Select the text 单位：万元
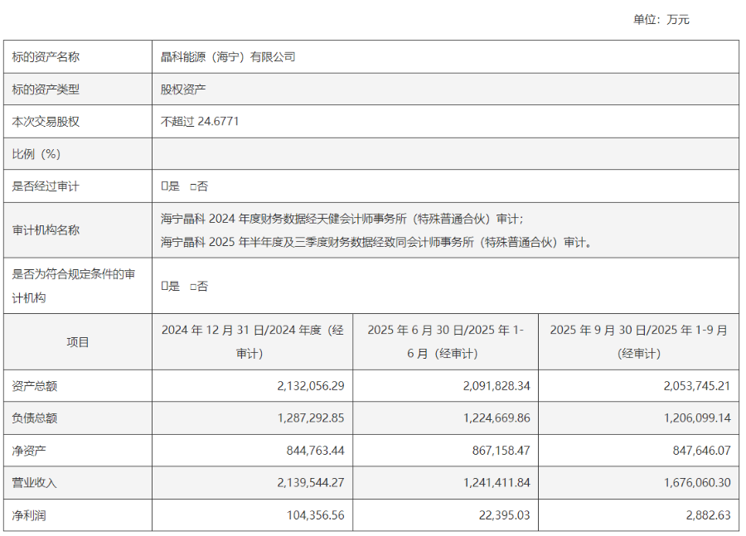 [661, 20]
